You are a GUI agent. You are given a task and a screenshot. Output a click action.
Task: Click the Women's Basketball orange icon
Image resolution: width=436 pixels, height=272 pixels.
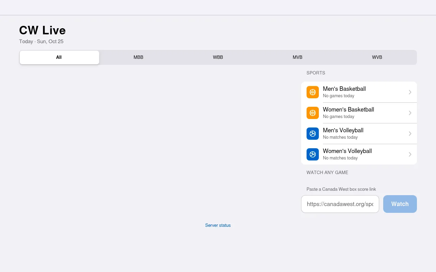pyautogui.click(x=313, y=113)
